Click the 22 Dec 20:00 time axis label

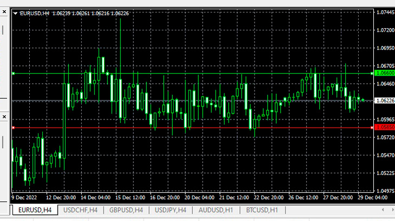tap(268, 198)
